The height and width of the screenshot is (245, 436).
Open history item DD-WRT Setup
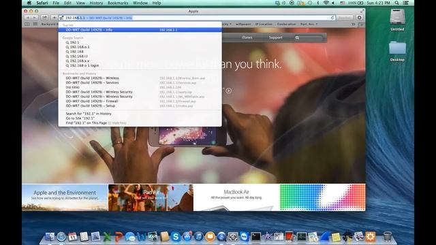tap(140, 105)
